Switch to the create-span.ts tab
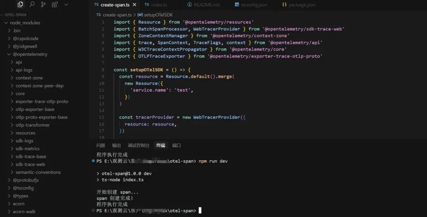This screenshot has height=217, width=427. [x=115, y=5]
